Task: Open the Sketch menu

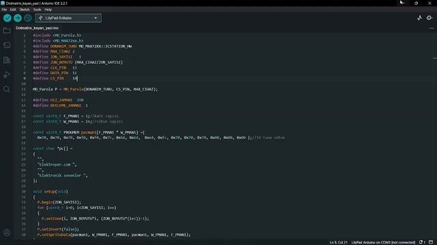Action: point(25,10)
